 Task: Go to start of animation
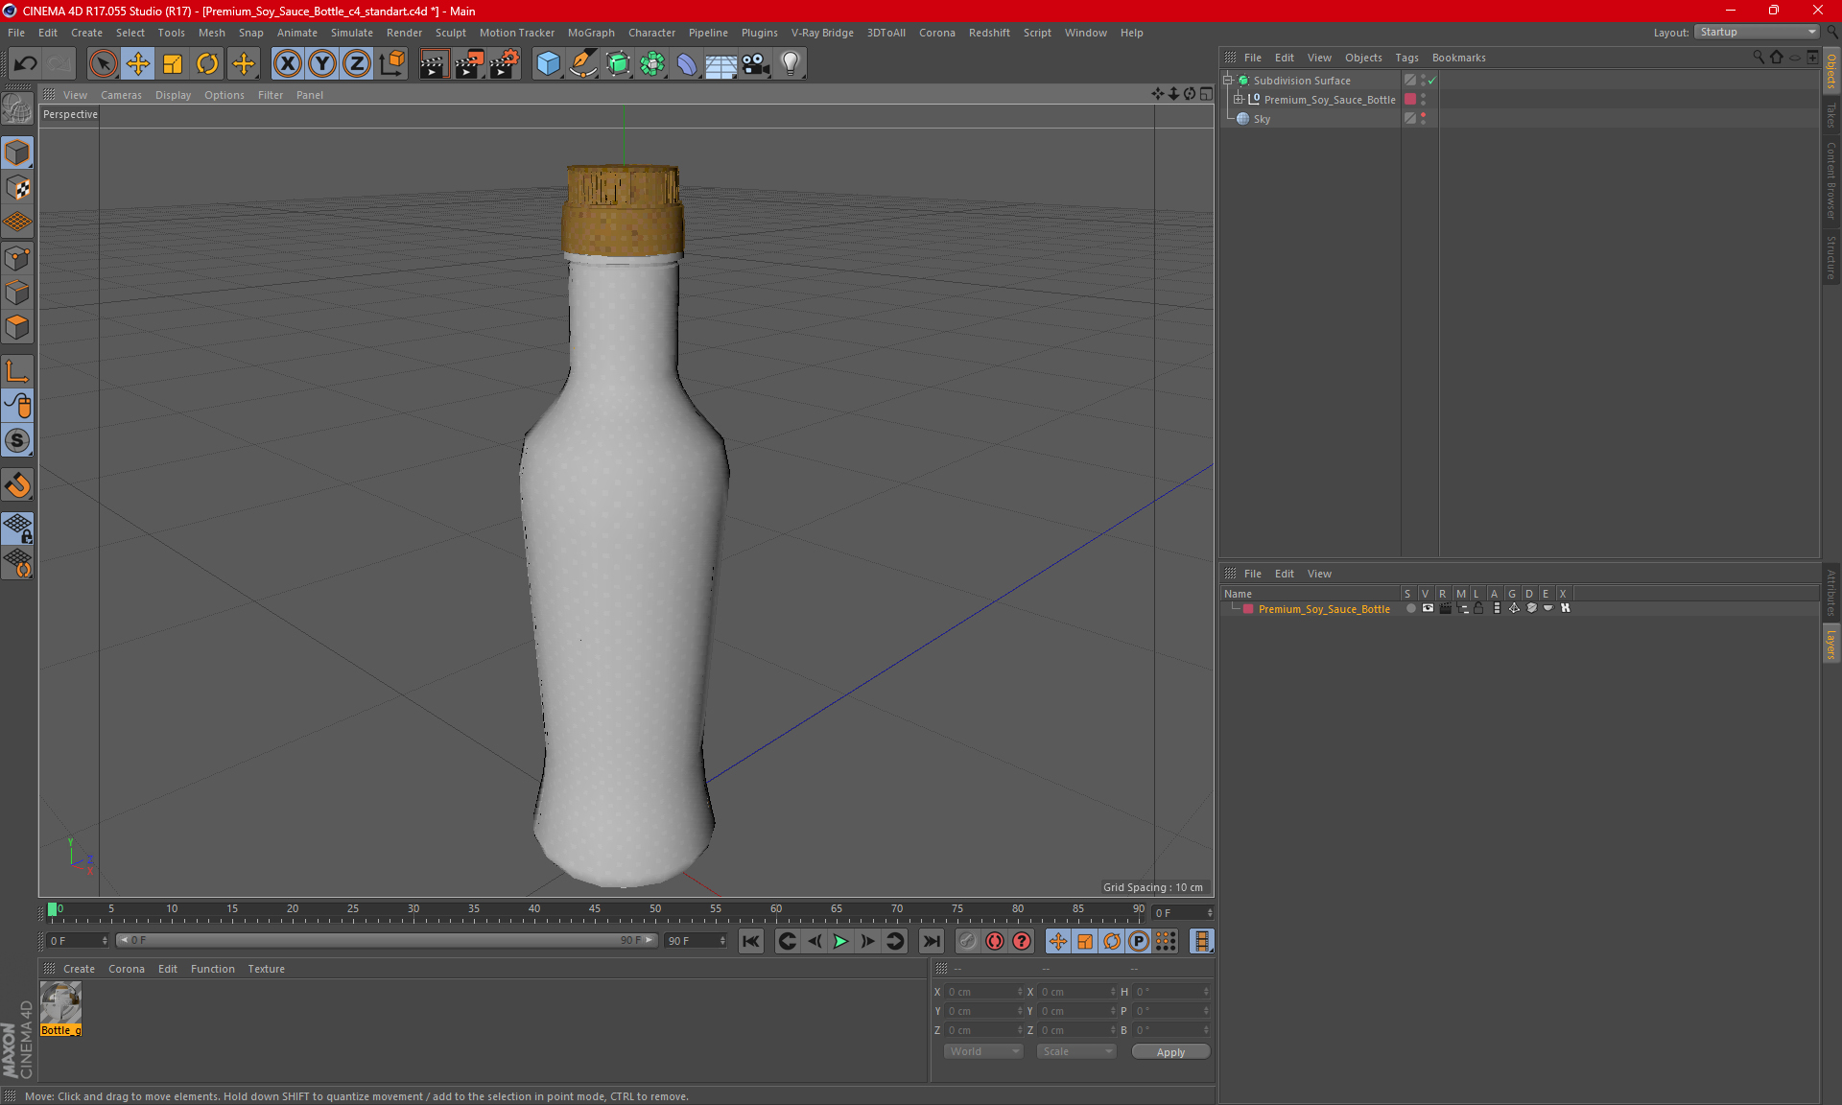point(751,941)
